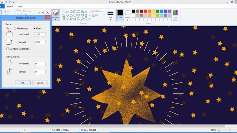Open the Brushes dropdown arrow
Viewport: 237px width, 133px height.
[56, 20]
